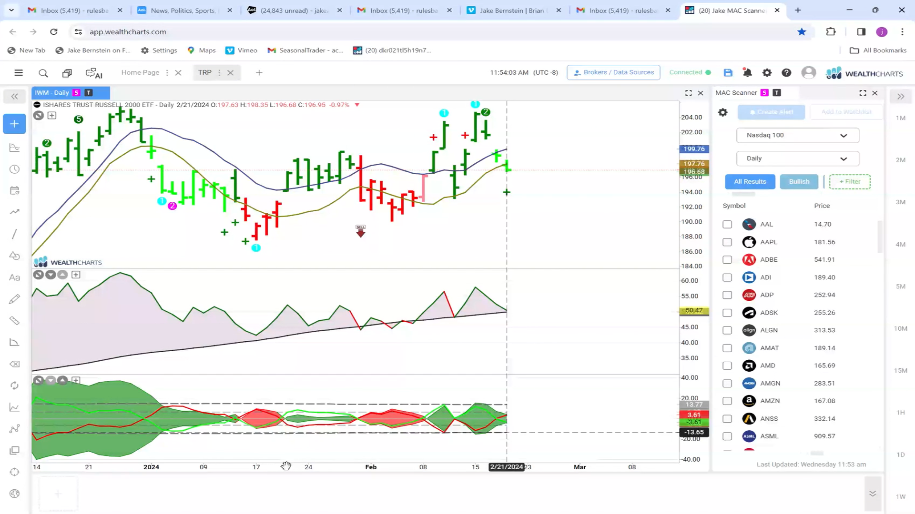Click the red sell arrow marker on chart
The width and height of the screenshot is (915, 514).
point(361,231)
